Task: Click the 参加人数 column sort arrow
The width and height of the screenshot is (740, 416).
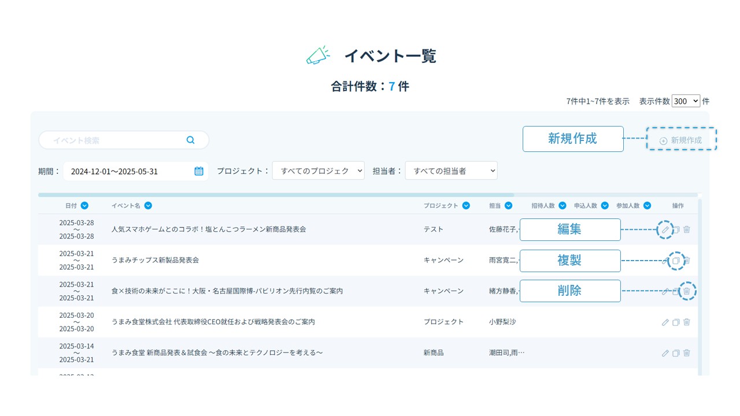Action: pyautogui.click(x=647, y=206)
